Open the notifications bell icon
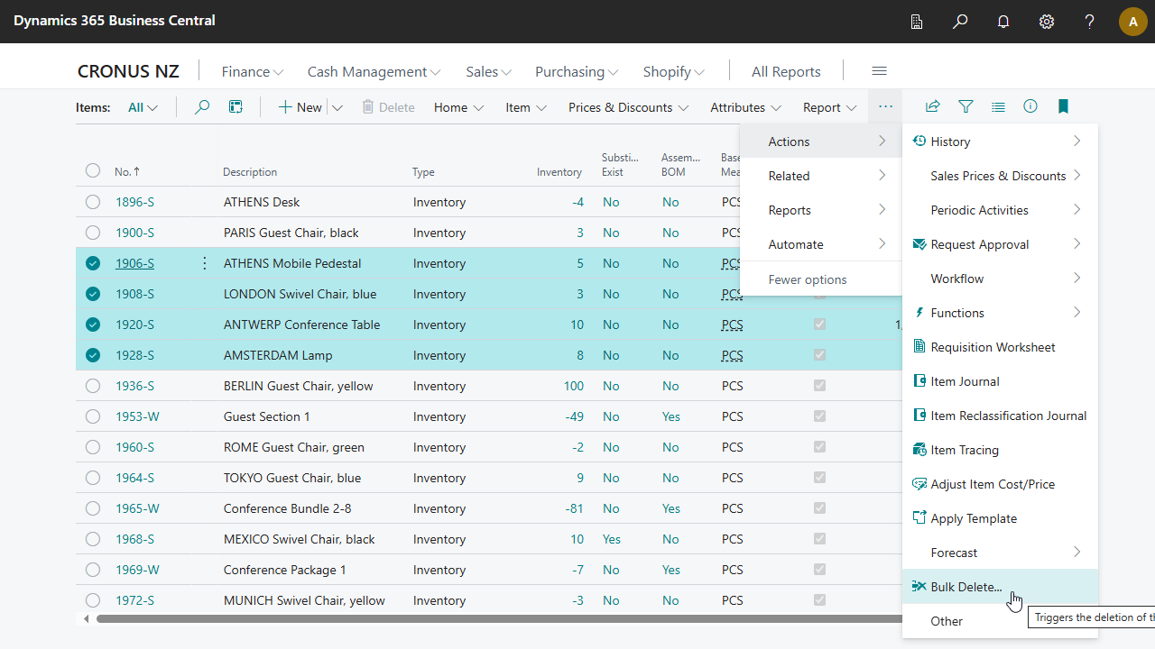The image size is (1155, 649). (x=1003, y=22)
